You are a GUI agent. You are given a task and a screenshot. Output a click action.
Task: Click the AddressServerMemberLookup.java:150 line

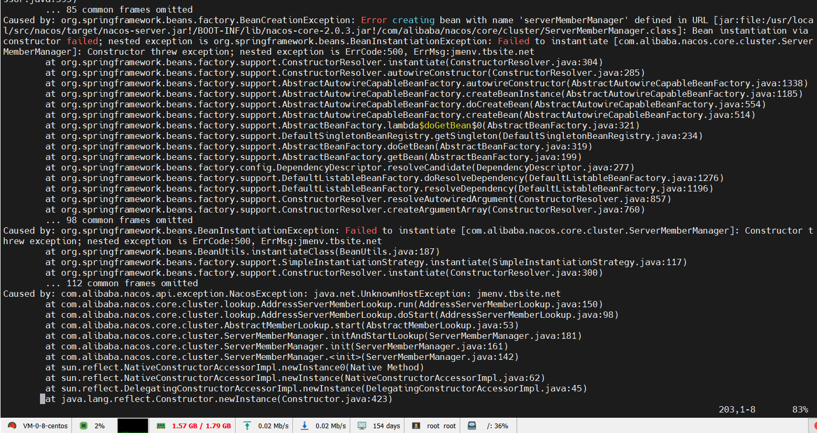(x=324, y=304)
